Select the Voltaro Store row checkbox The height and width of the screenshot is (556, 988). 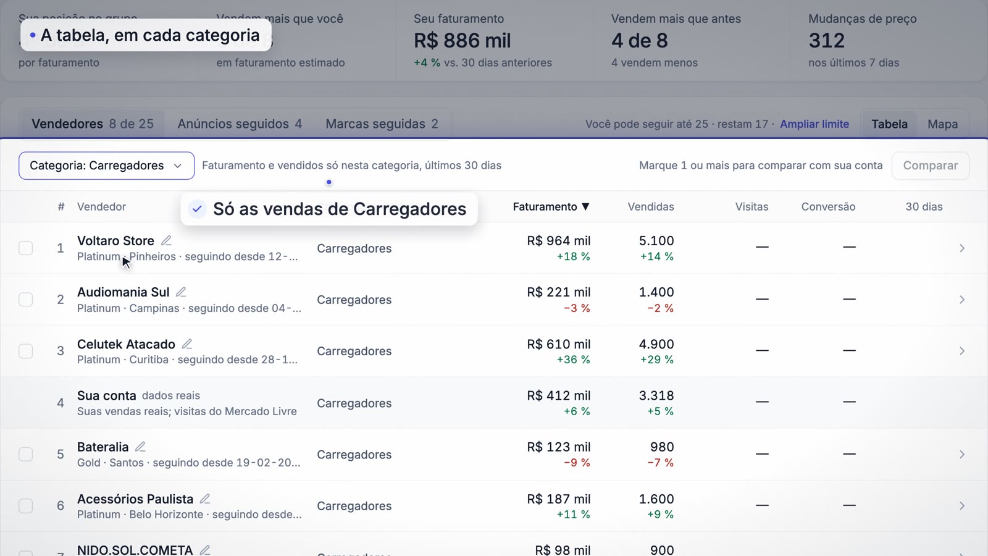click(26, 248)
